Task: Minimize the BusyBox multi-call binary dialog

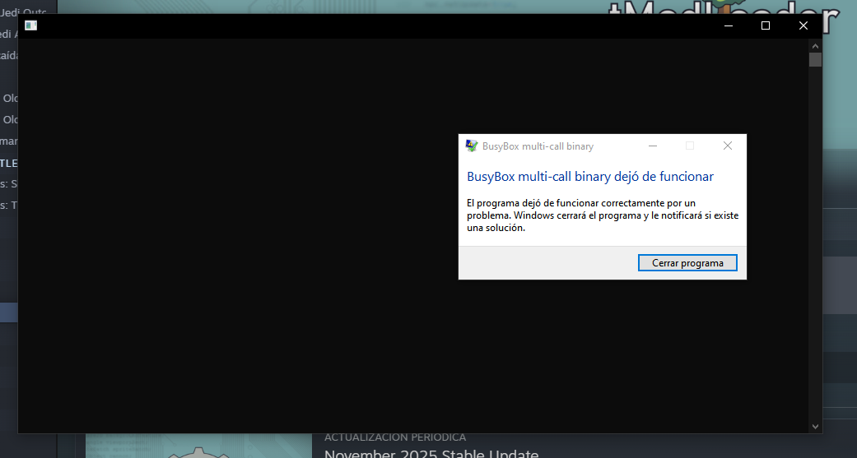Action: coord(653,146)
